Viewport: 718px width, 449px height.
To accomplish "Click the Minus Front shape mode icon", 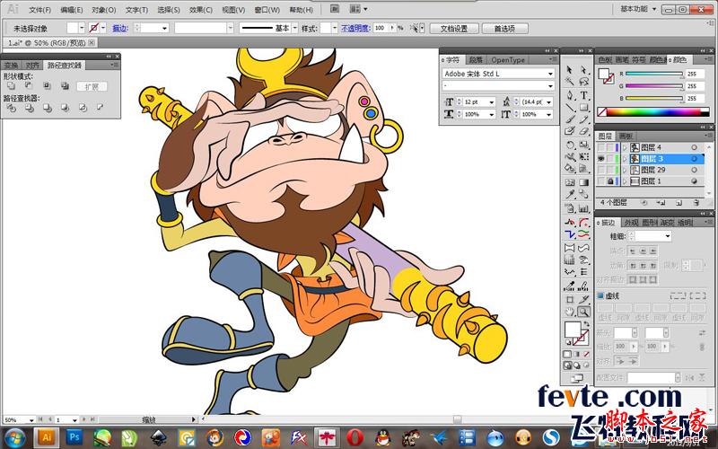I will click(29, 85).
